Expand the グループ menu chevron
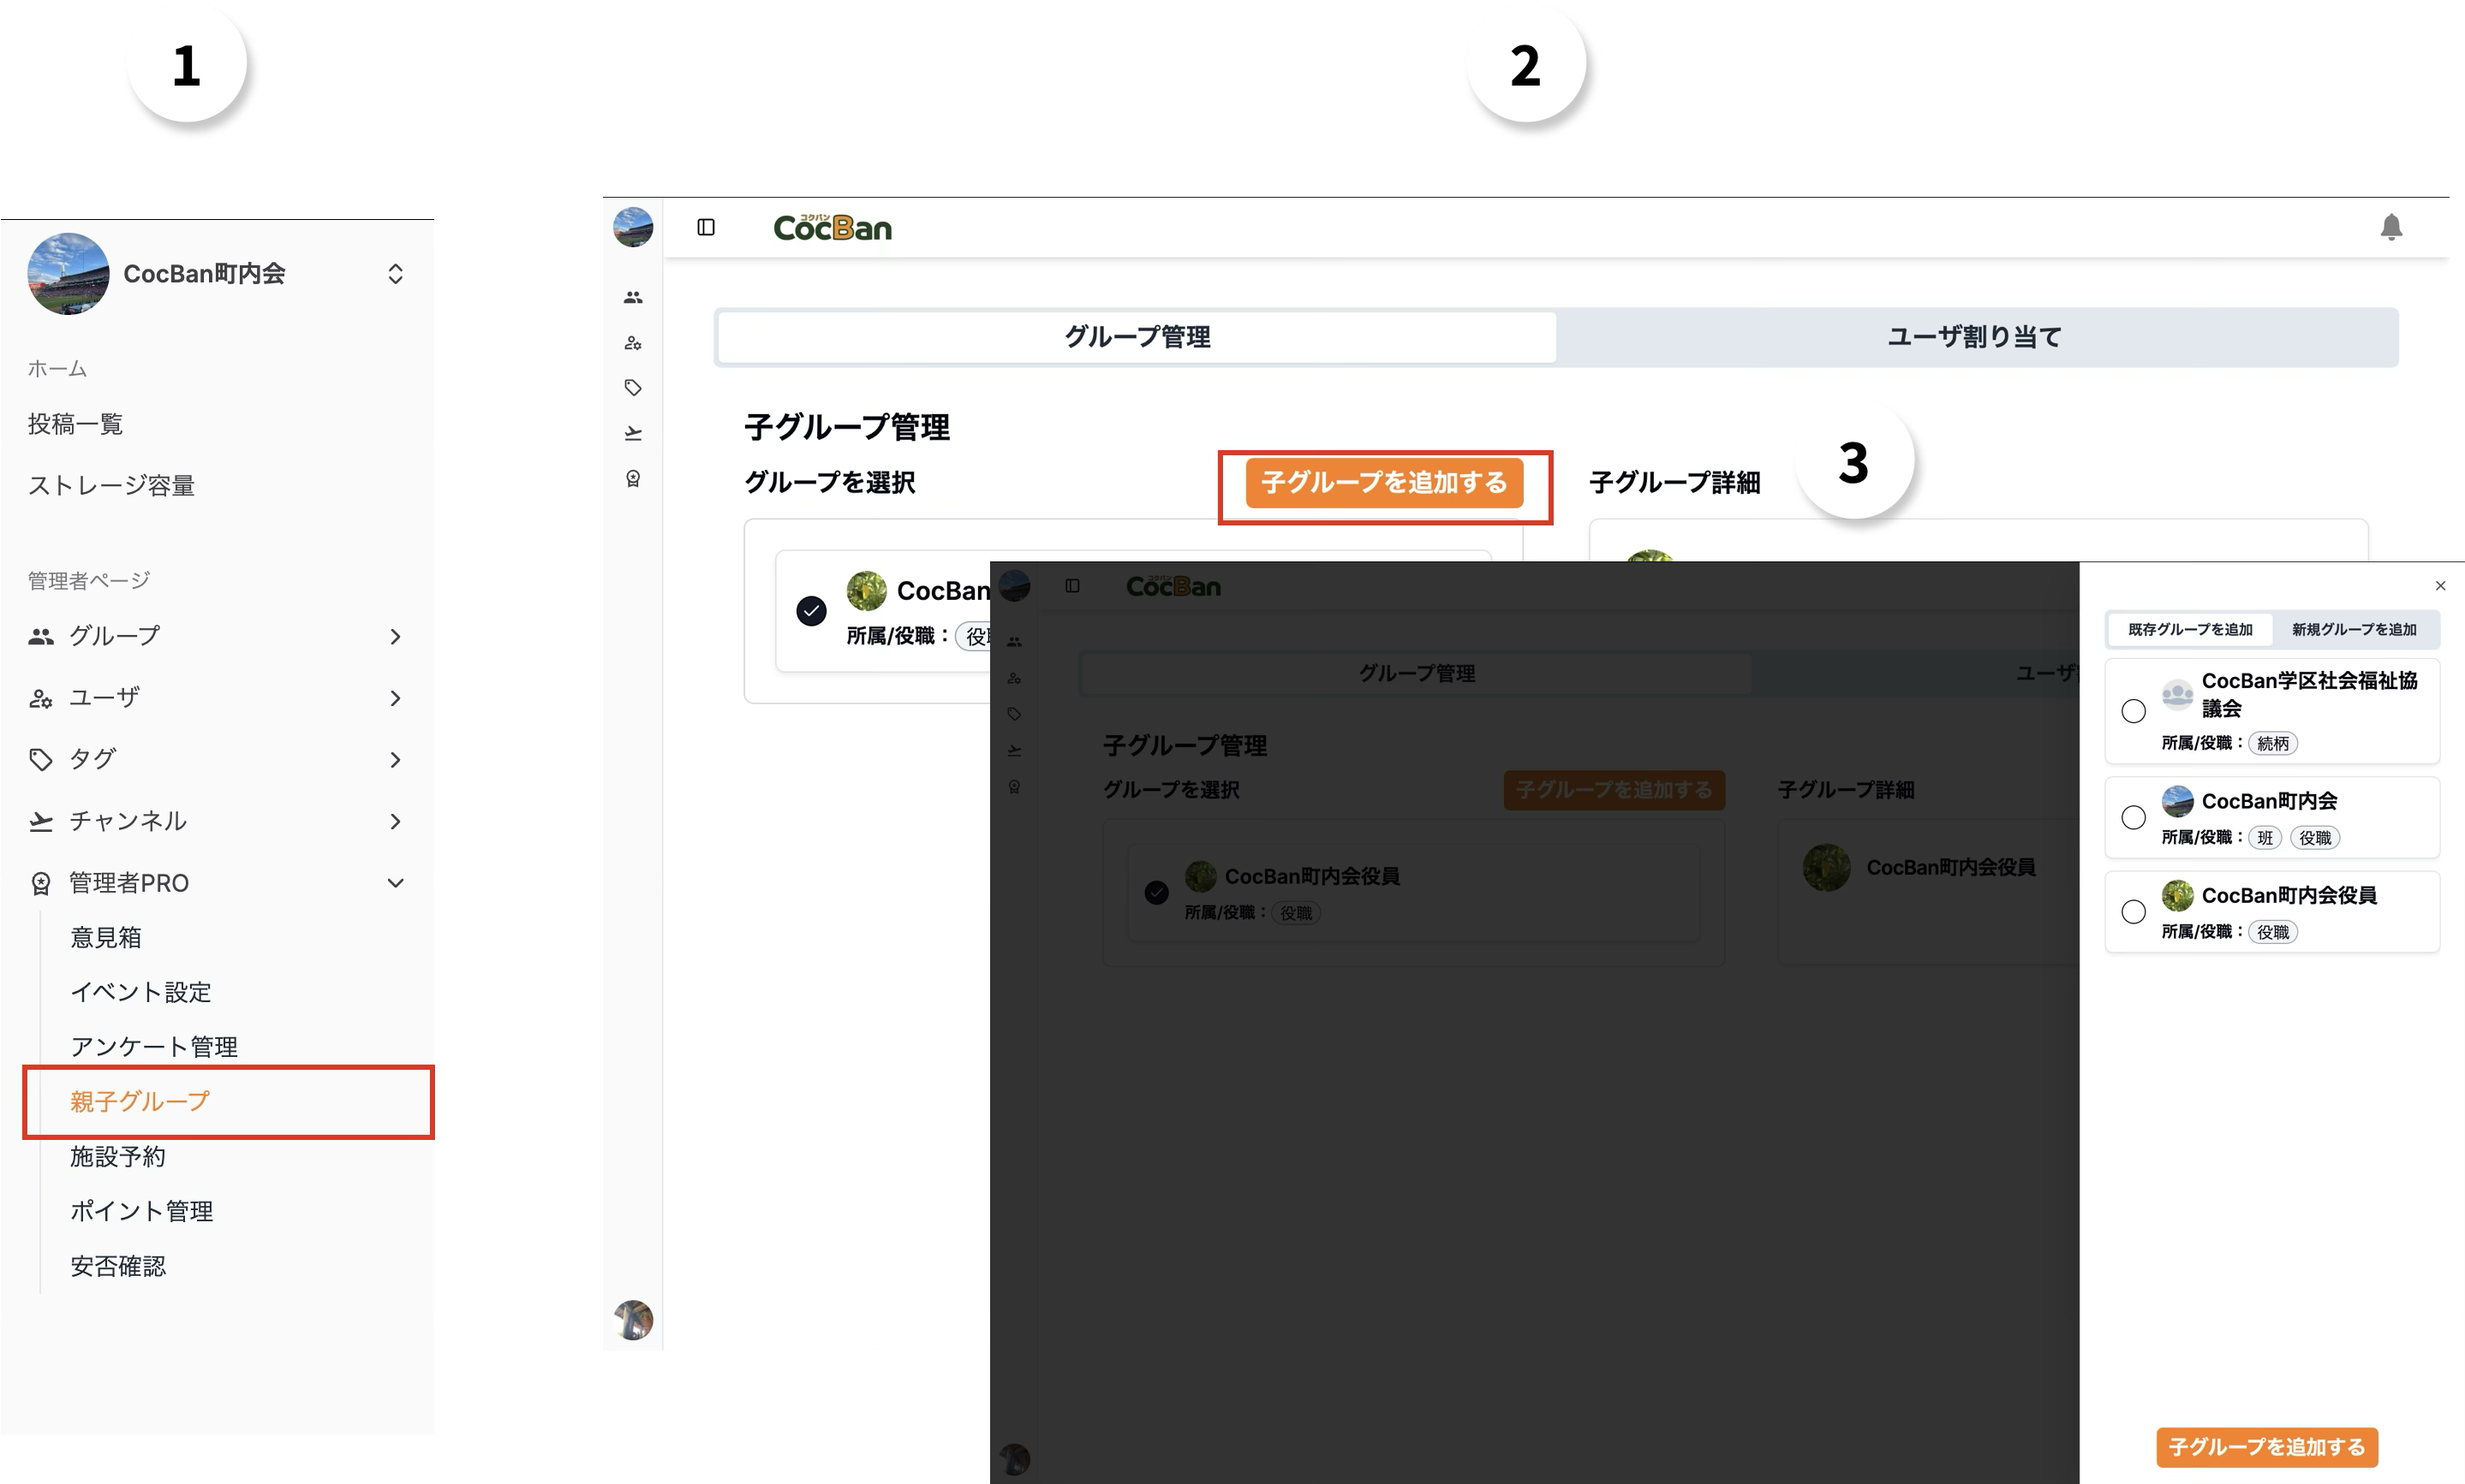The width and height of the screenshot is (2465, 1484). pos(395,637)
